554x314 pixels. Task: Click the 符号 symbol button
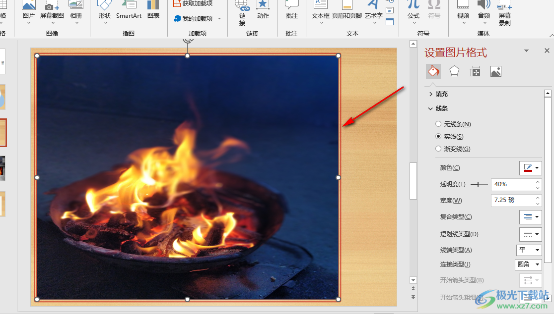[434, 10]
